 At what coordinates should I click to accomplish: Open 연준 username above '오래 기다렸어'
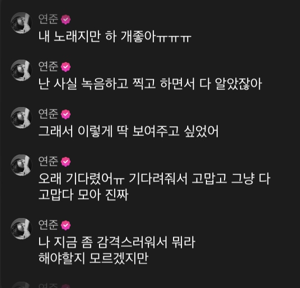[x=48, y=162]
